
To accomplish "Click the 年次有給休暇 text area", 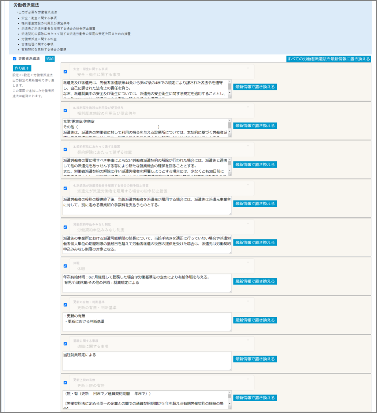I will (x=147, y=283).
